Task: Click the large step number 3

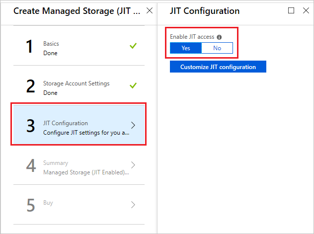Action: tap(31, 126)
